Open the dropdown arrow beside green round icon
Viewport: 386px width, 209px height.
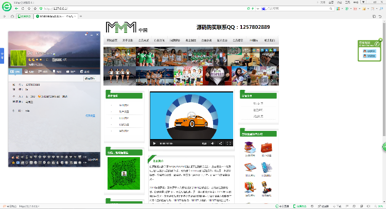pyautogui.click(x=351, y=9)
